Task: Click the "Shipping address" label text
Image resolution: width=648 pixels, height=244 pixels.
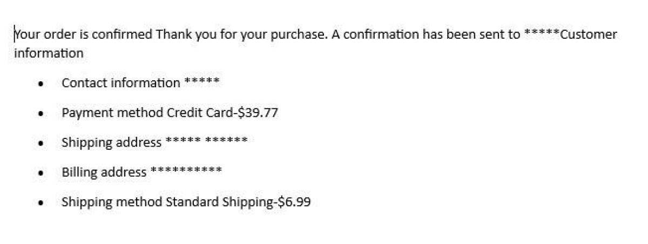Action: click(x=111, y=143)
